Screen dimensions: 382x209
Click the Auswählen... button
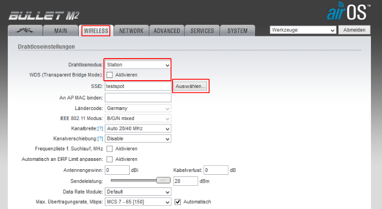pos(191,86)
